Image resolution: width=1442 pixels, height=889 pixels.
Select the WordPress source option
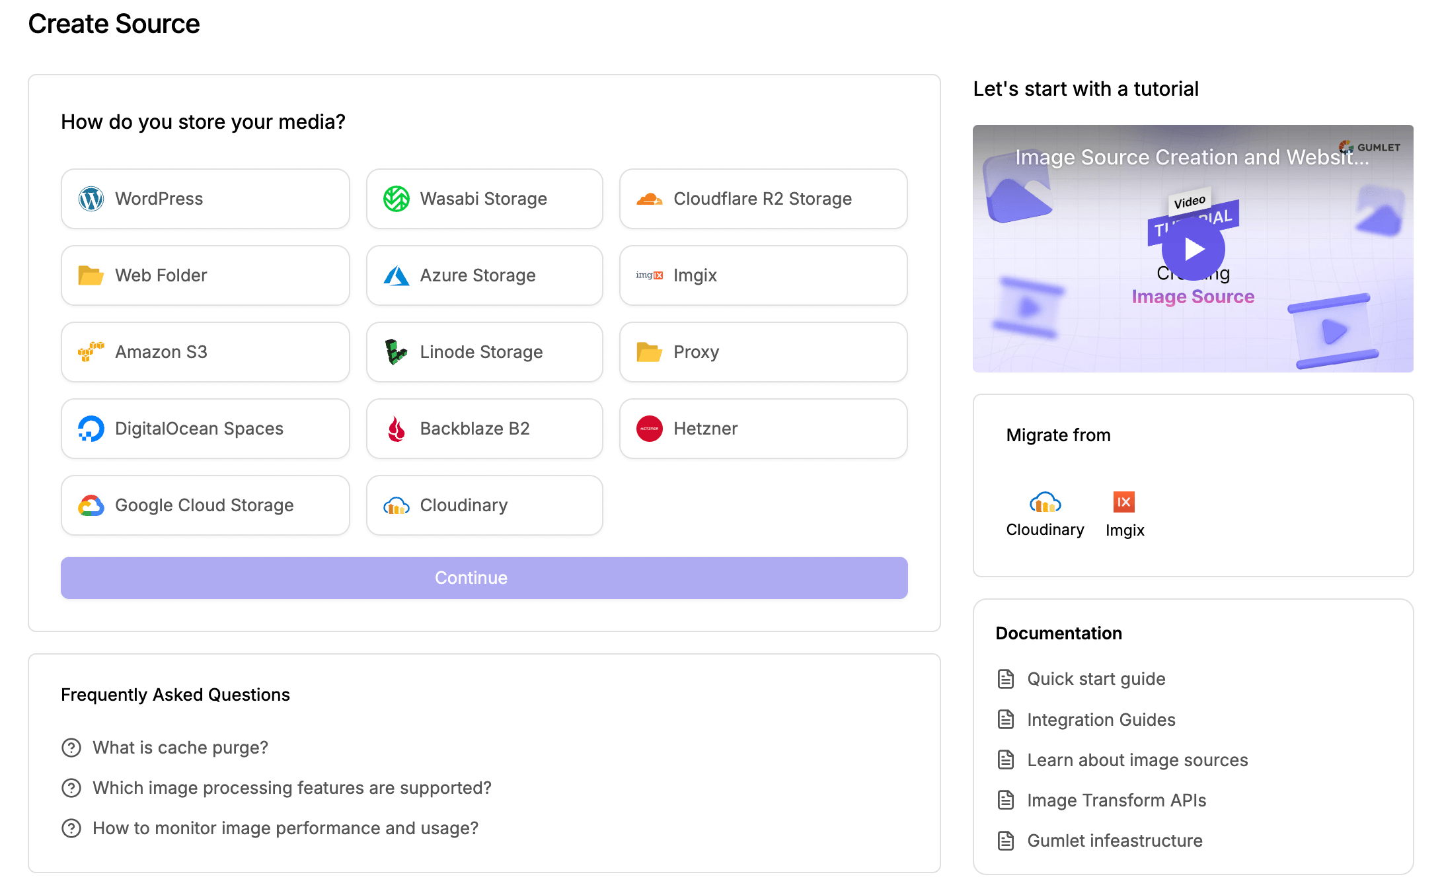[x=206, y=199]
